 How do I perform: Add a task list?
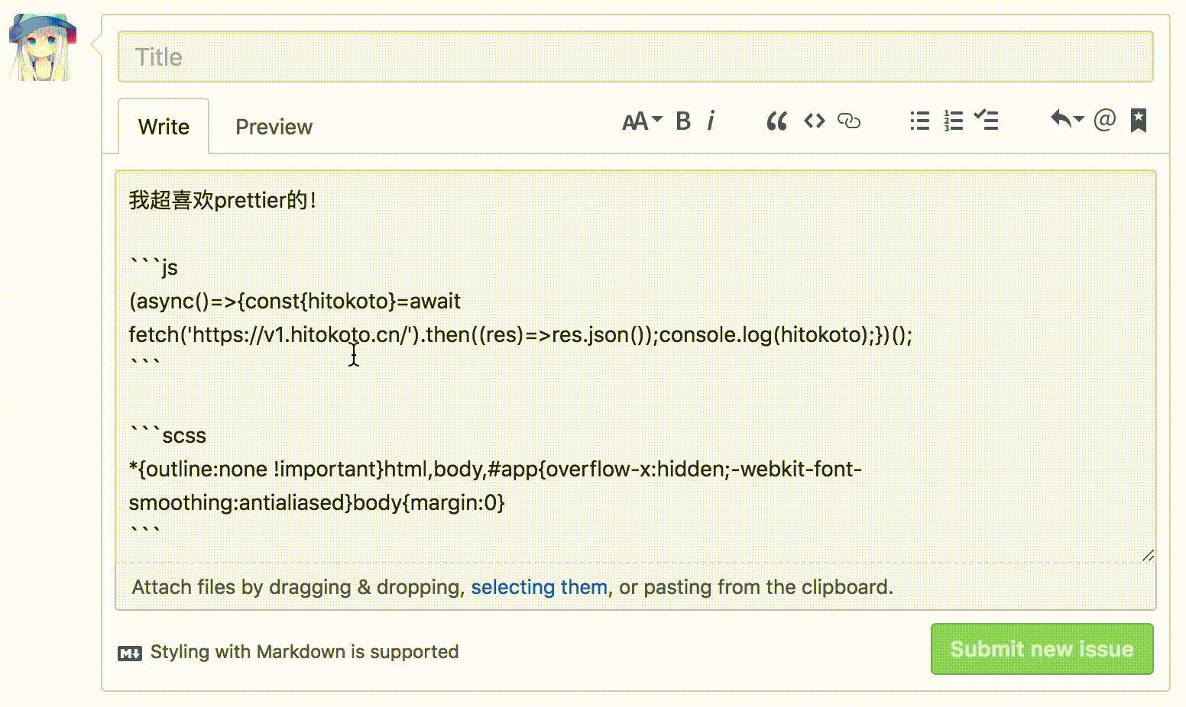pos(987,121)
